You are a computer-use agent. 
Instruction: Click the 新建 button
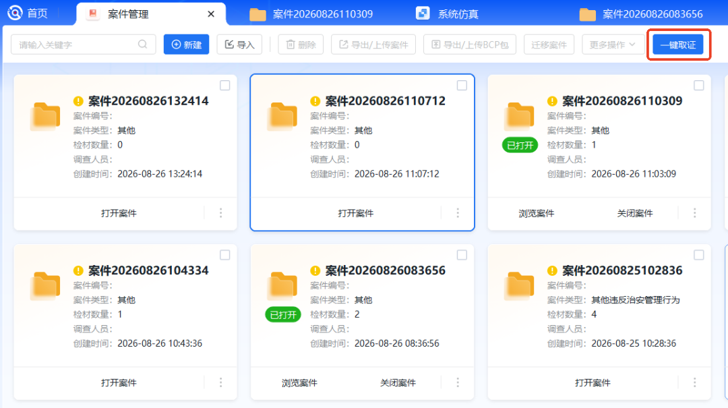pyautogui.click(x=186, y=45)
